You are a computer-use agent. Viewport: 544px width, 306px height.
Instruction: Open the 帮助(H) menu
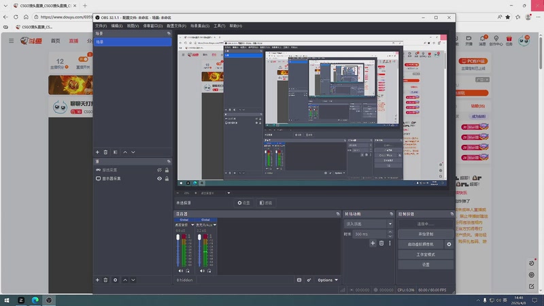click(x=235, y=26)
